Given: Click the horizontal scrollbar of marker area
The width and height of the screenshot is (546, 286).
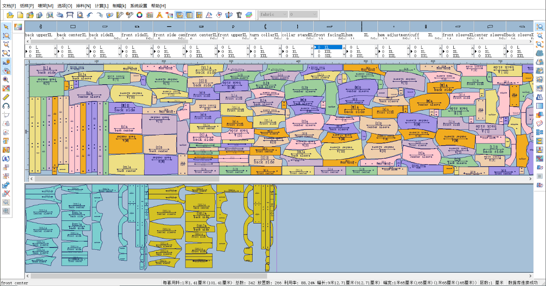Looking at the screenshot, I should (x=281, y=179).
